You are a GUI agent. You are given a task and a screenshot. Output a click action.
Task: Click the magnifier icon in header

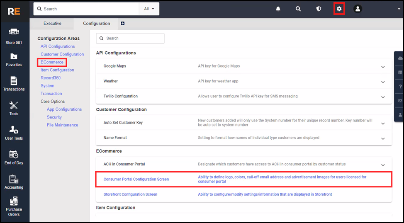[x=298, y=9]
